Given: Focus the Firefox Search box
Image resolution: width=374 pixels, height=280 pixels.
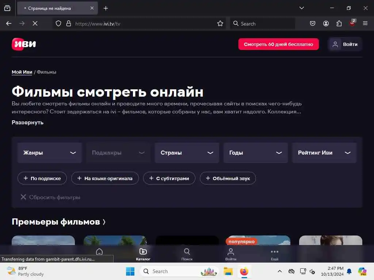Looking at the screenshot, I should click(x=262, y=24).
